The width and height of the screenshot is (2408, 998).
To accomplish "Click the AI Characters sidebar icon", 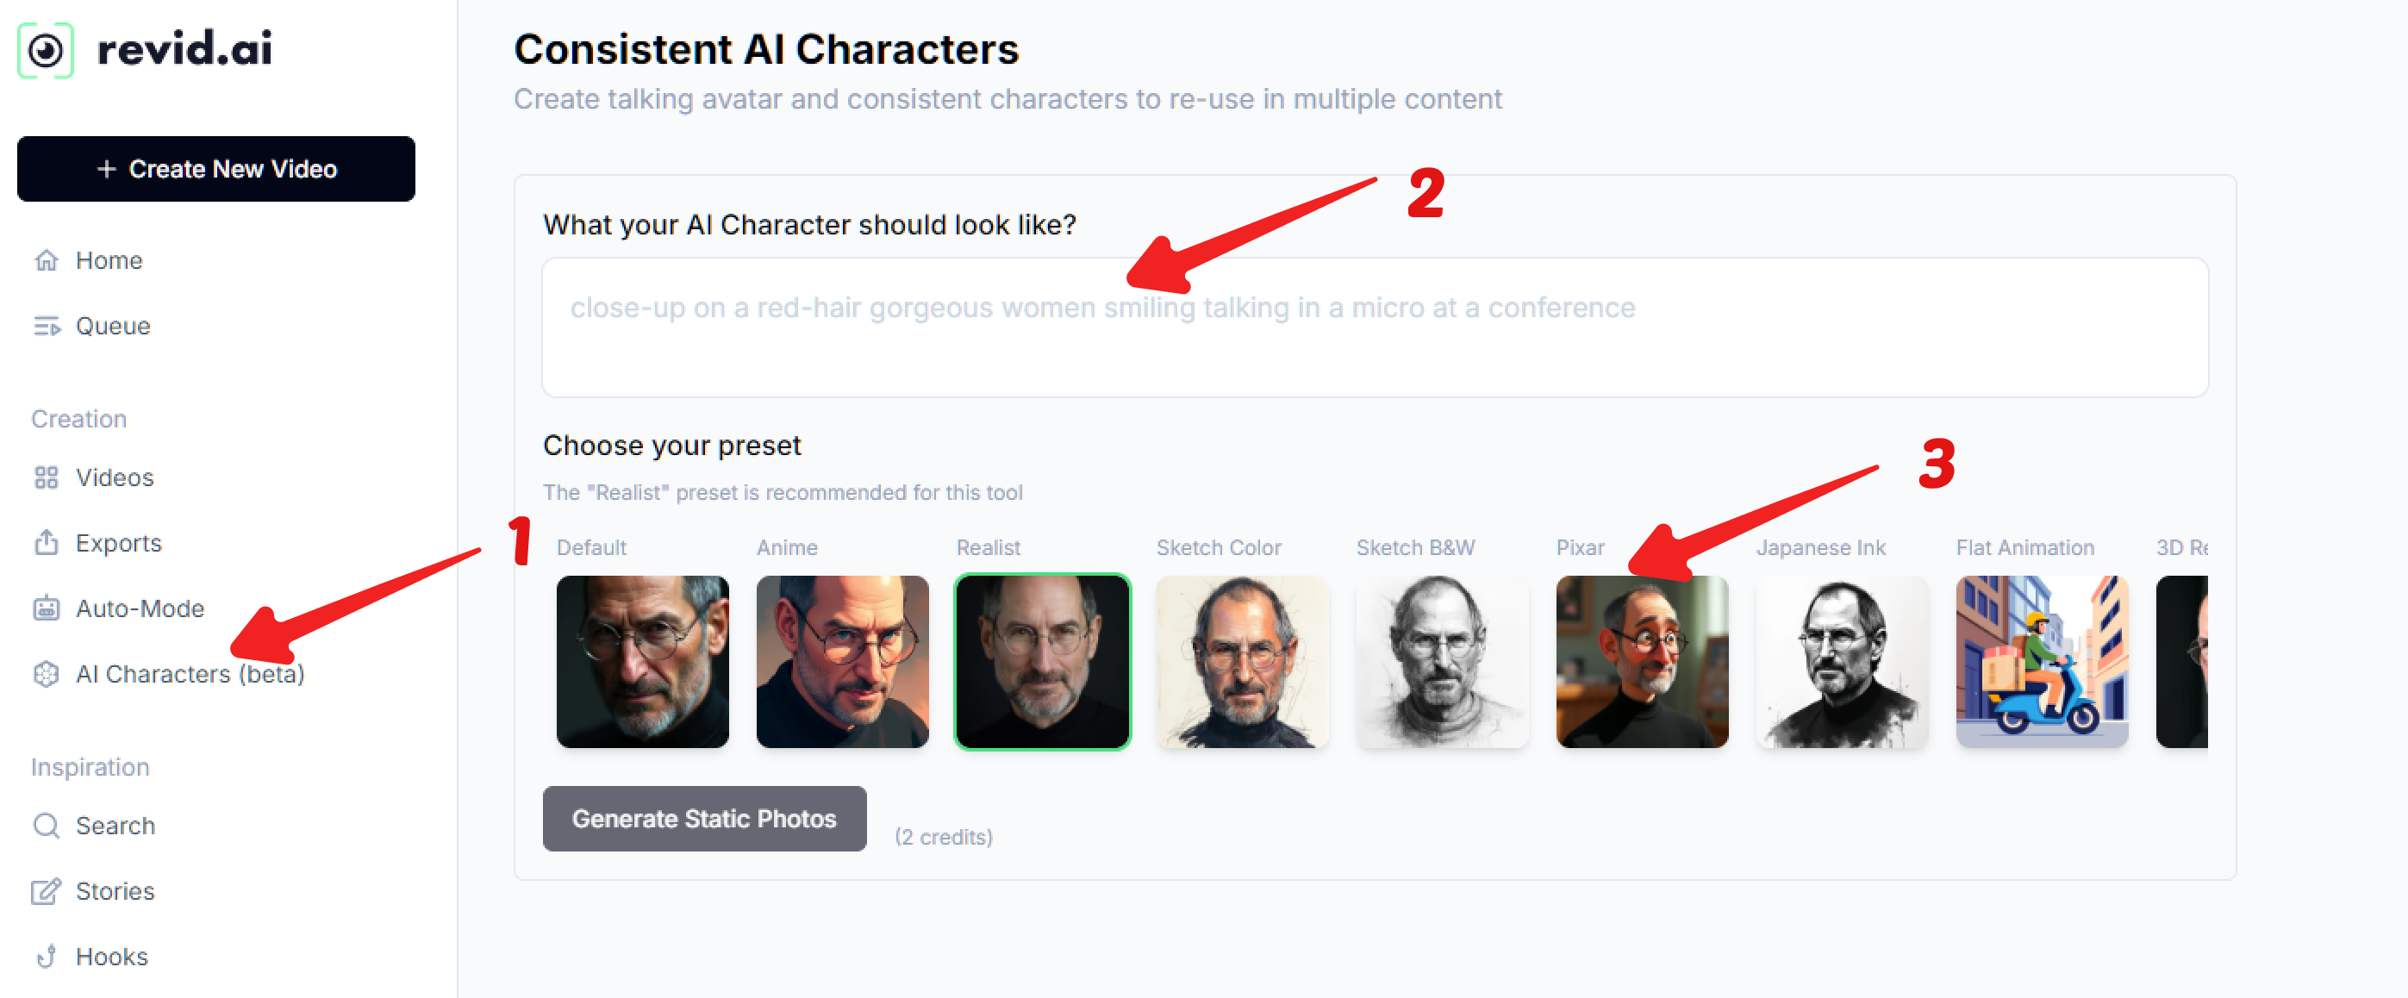I will (x=46, y=674).
